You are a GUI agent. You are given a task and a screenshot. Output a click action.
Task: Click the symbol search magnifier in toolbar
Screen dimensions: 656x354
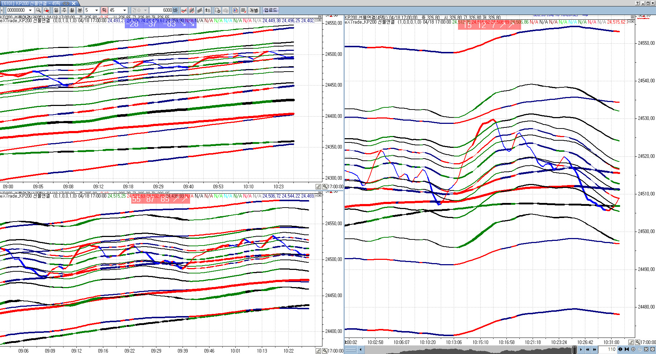coord(38,10)
